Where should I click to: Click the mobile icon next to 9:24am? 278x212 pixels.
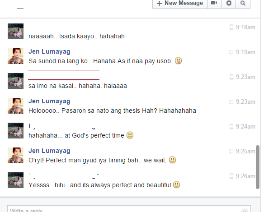231,127
